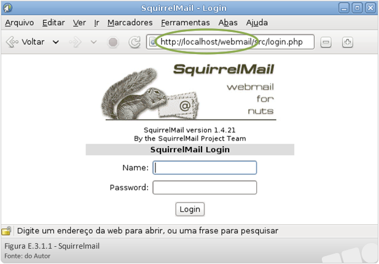The image size is (379, 264).
Task: Click the zoom out minus icon
Action: pyautogui.click(x=326, y=42)
